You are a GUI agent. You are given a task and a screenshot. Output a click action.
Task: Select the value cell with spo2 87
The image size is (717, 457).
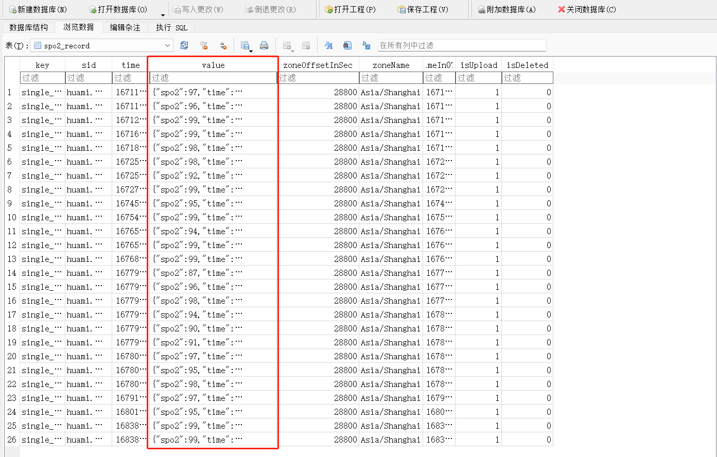coord(213,273)
